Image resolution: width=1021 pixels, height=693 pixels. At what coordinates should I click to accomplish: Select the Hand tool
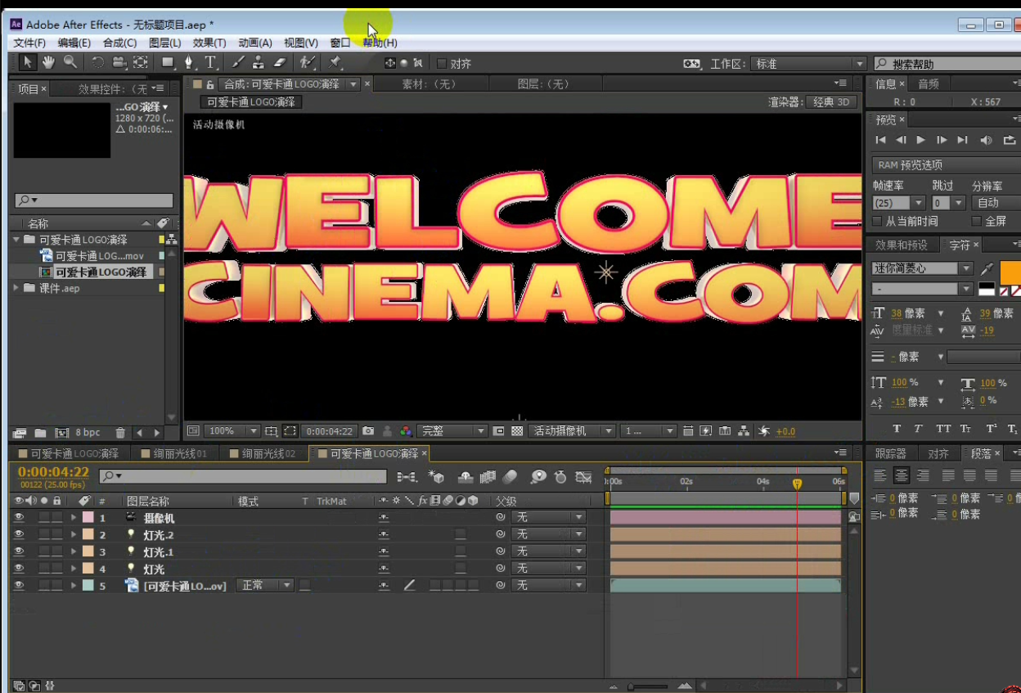click(49, 62)
